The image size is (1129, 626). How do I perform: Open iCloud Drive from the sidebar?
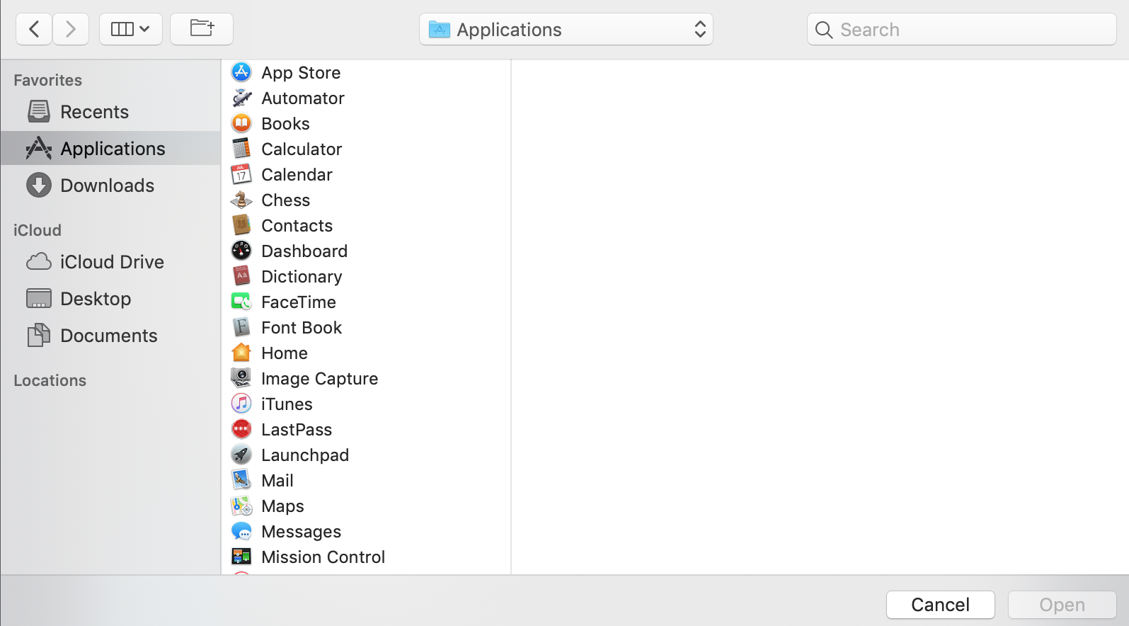[x=111, y=262]
